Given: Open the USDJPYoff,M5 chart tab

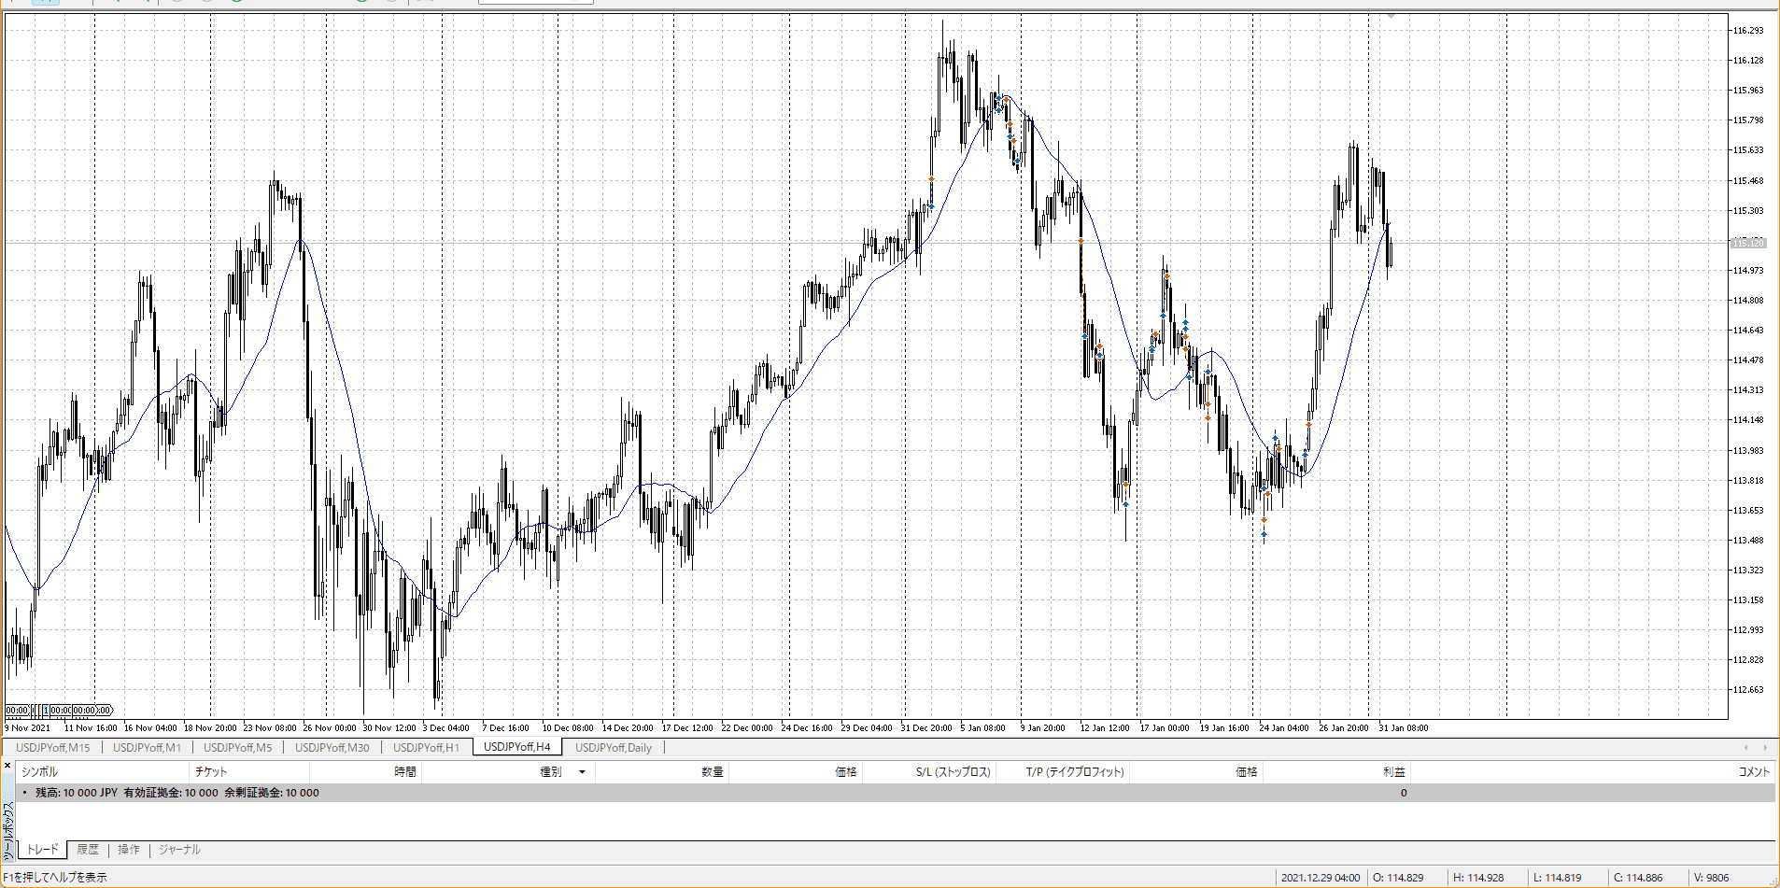Looking at the screenshot, I should tap(237, 747).
